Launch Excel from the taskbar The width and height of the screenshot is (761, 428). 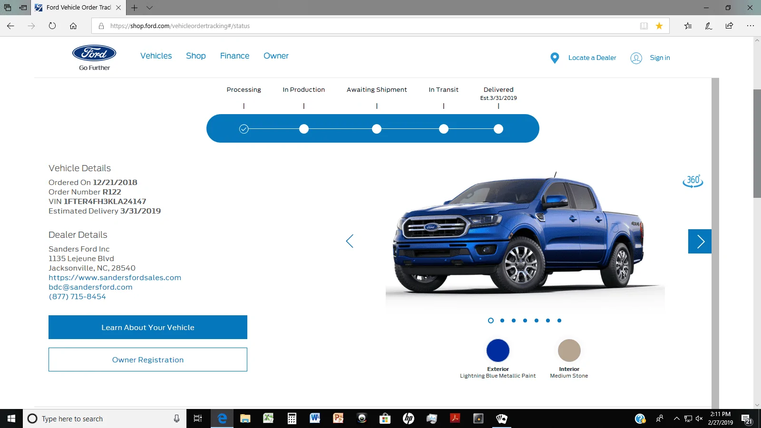tap(269, 418)
